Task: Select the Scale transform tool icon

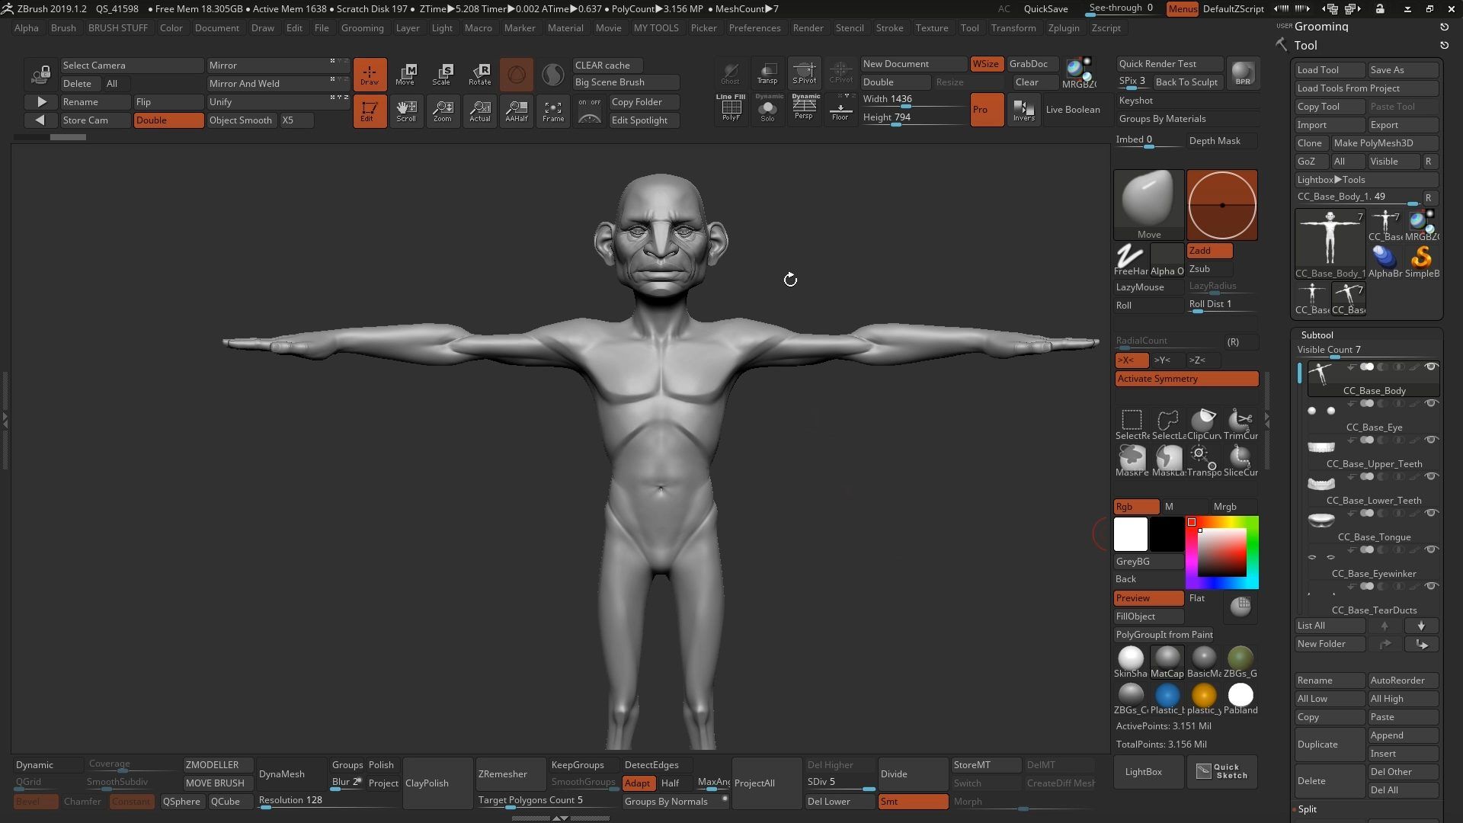Action: pyautogui.click(x=442, y=74)
